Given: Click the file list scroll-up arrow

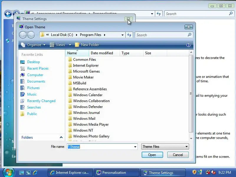Looking at the screenshot, I should (191, 52).
